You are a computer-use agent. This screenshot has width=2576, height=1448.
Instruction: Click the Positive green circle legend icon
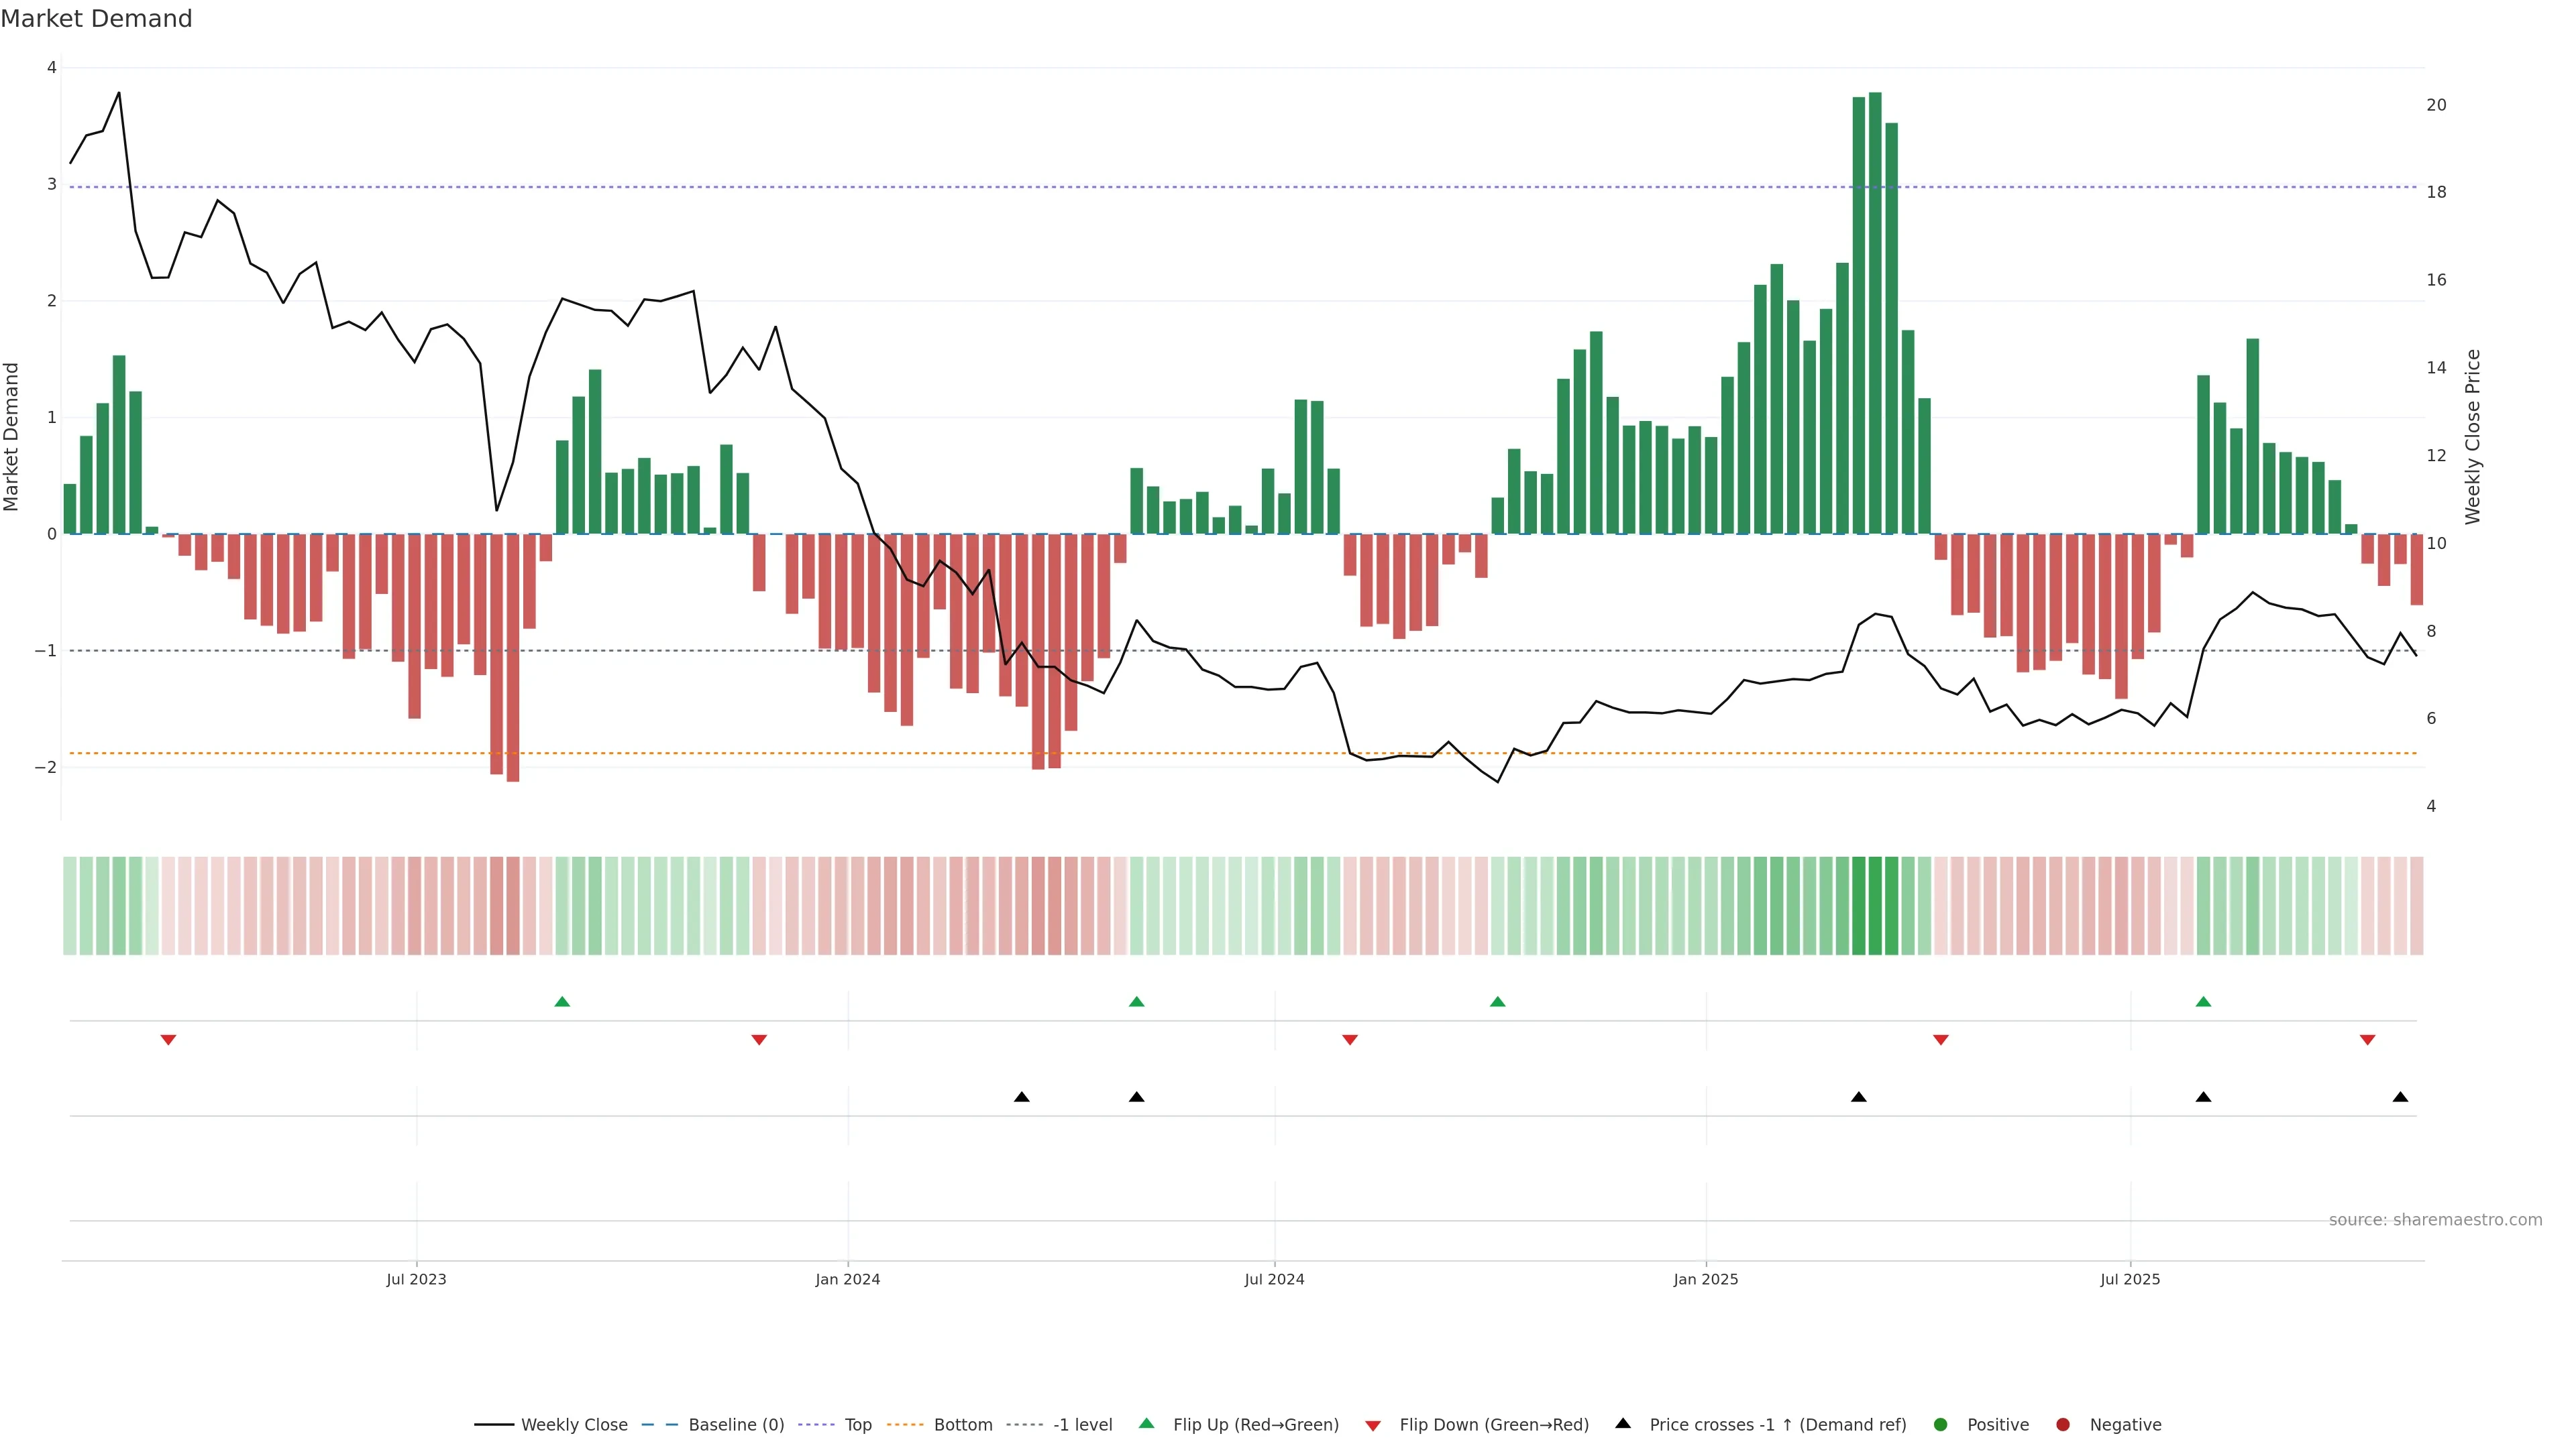point(1941,1425)
